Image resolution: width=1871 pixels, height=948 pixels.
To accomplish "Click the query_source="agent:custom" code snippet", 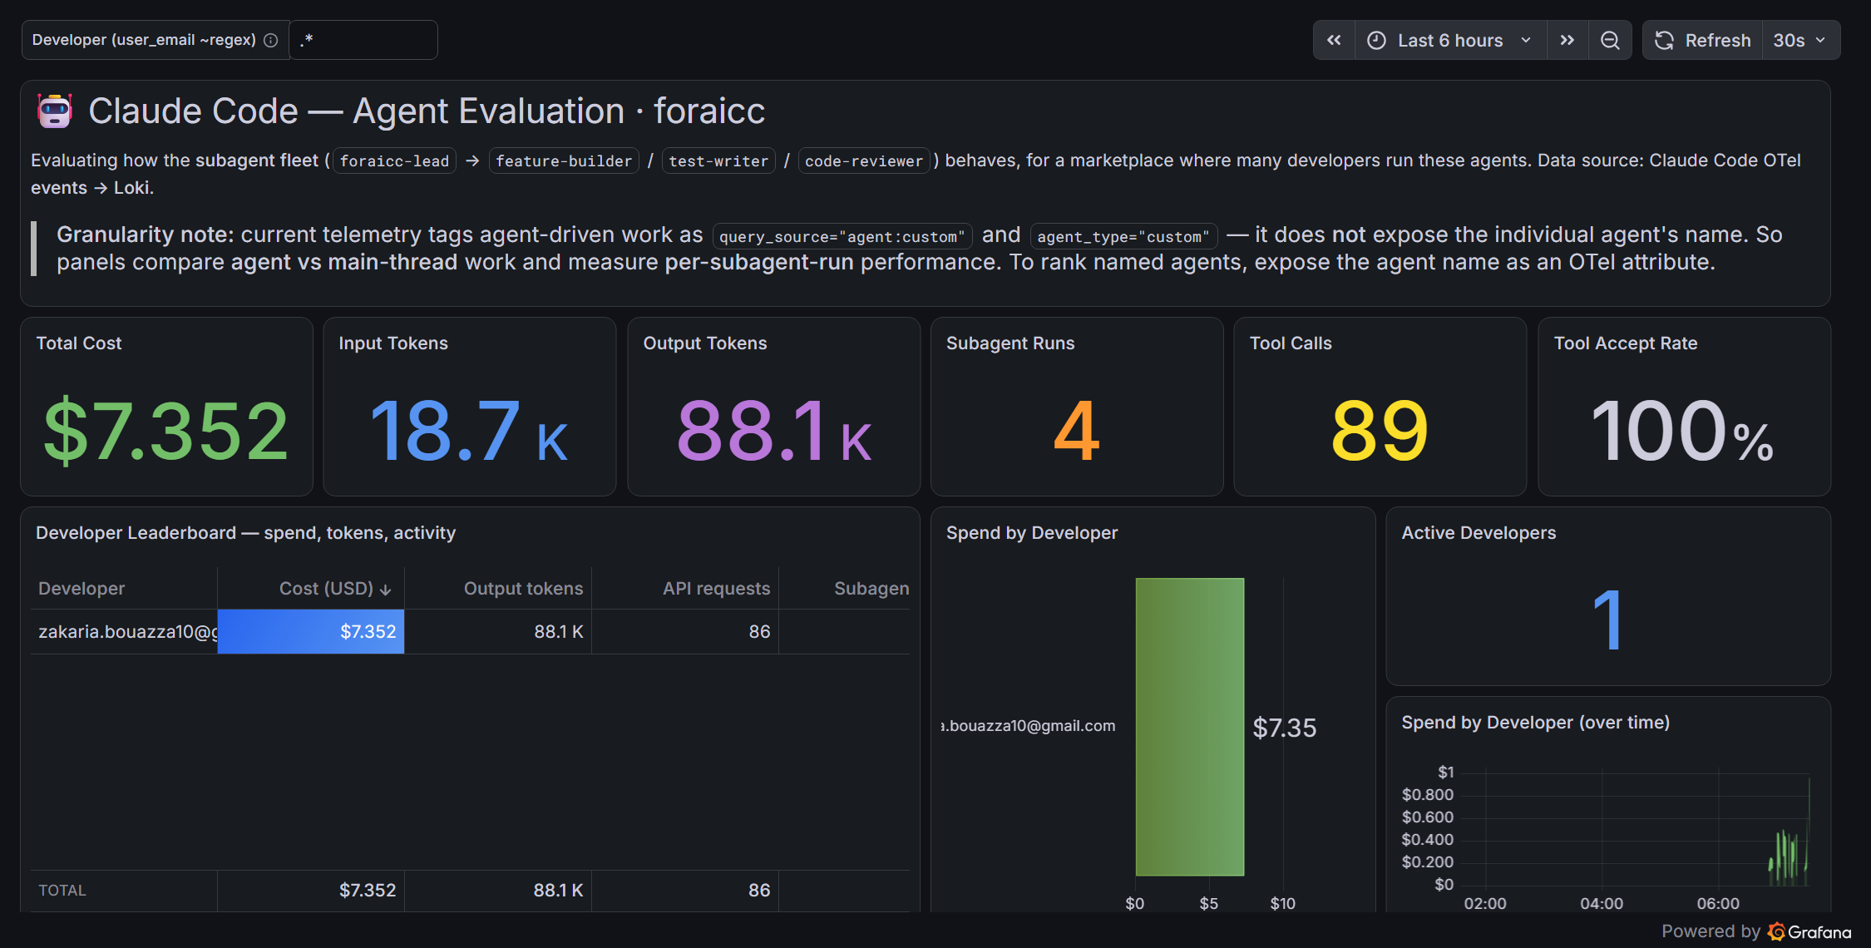I will tap(842, 236).
